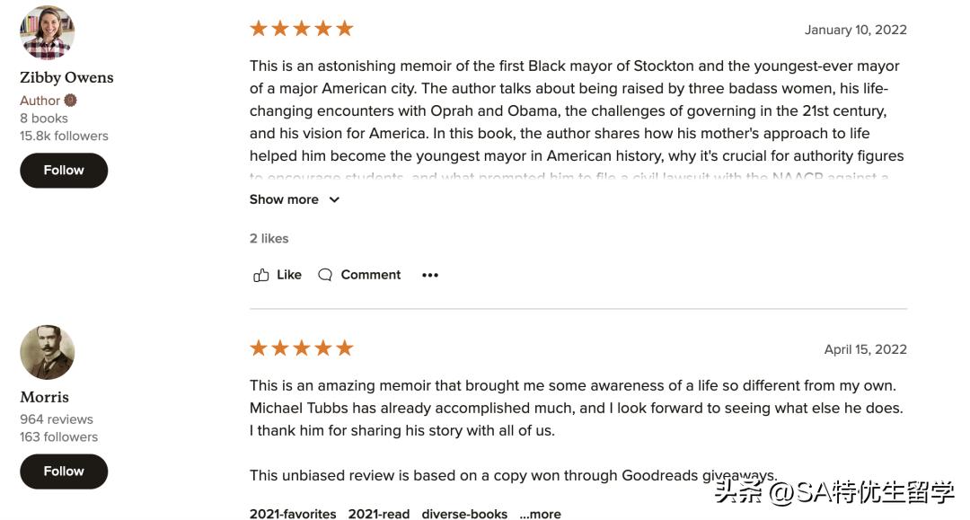Click the thumbs-up Like icon

(261, 275)
